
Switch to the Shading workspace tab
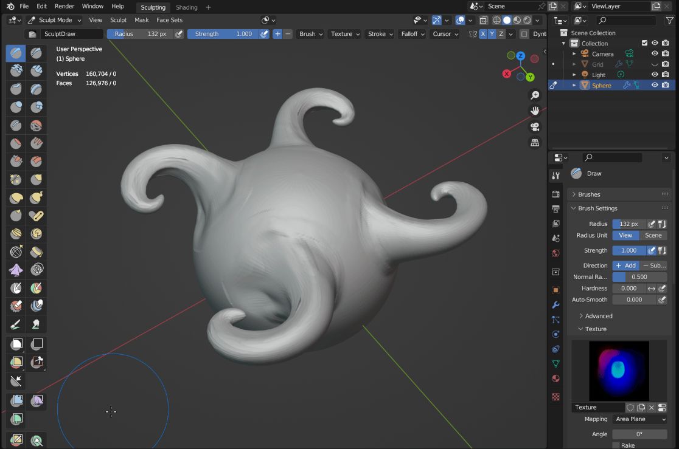186,7
